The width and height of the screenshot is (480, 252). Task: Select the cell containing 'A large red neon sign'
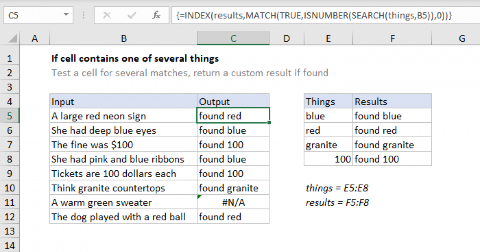[x=123, y=116]
